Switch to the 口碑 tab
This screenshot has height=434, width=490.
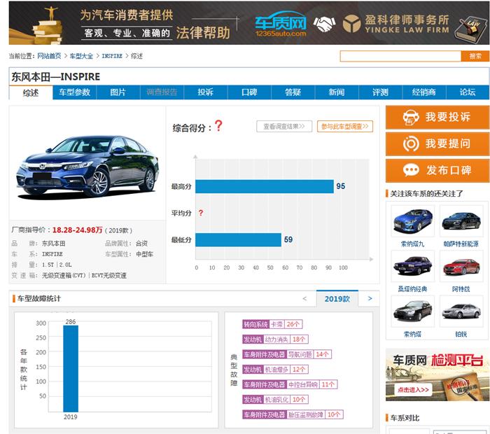pyautogui.click(x=249, y=92)
